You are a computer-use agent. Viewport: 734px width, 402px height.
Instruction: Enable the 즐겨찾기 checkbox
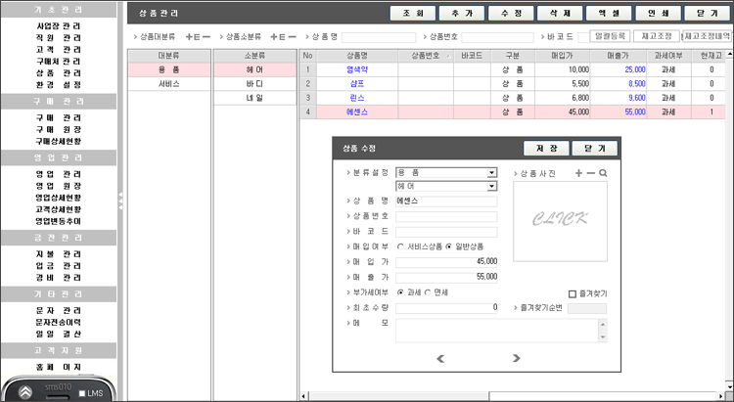[x=573, y=292]
